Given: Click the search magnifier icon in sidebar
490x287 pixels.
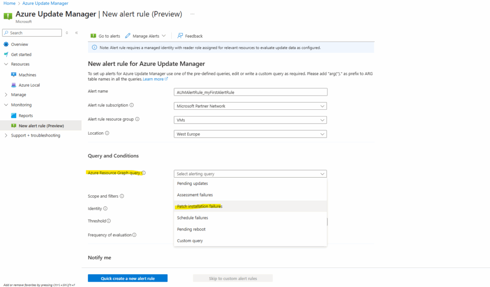Looking at the screenshot, I should (6, 33).
